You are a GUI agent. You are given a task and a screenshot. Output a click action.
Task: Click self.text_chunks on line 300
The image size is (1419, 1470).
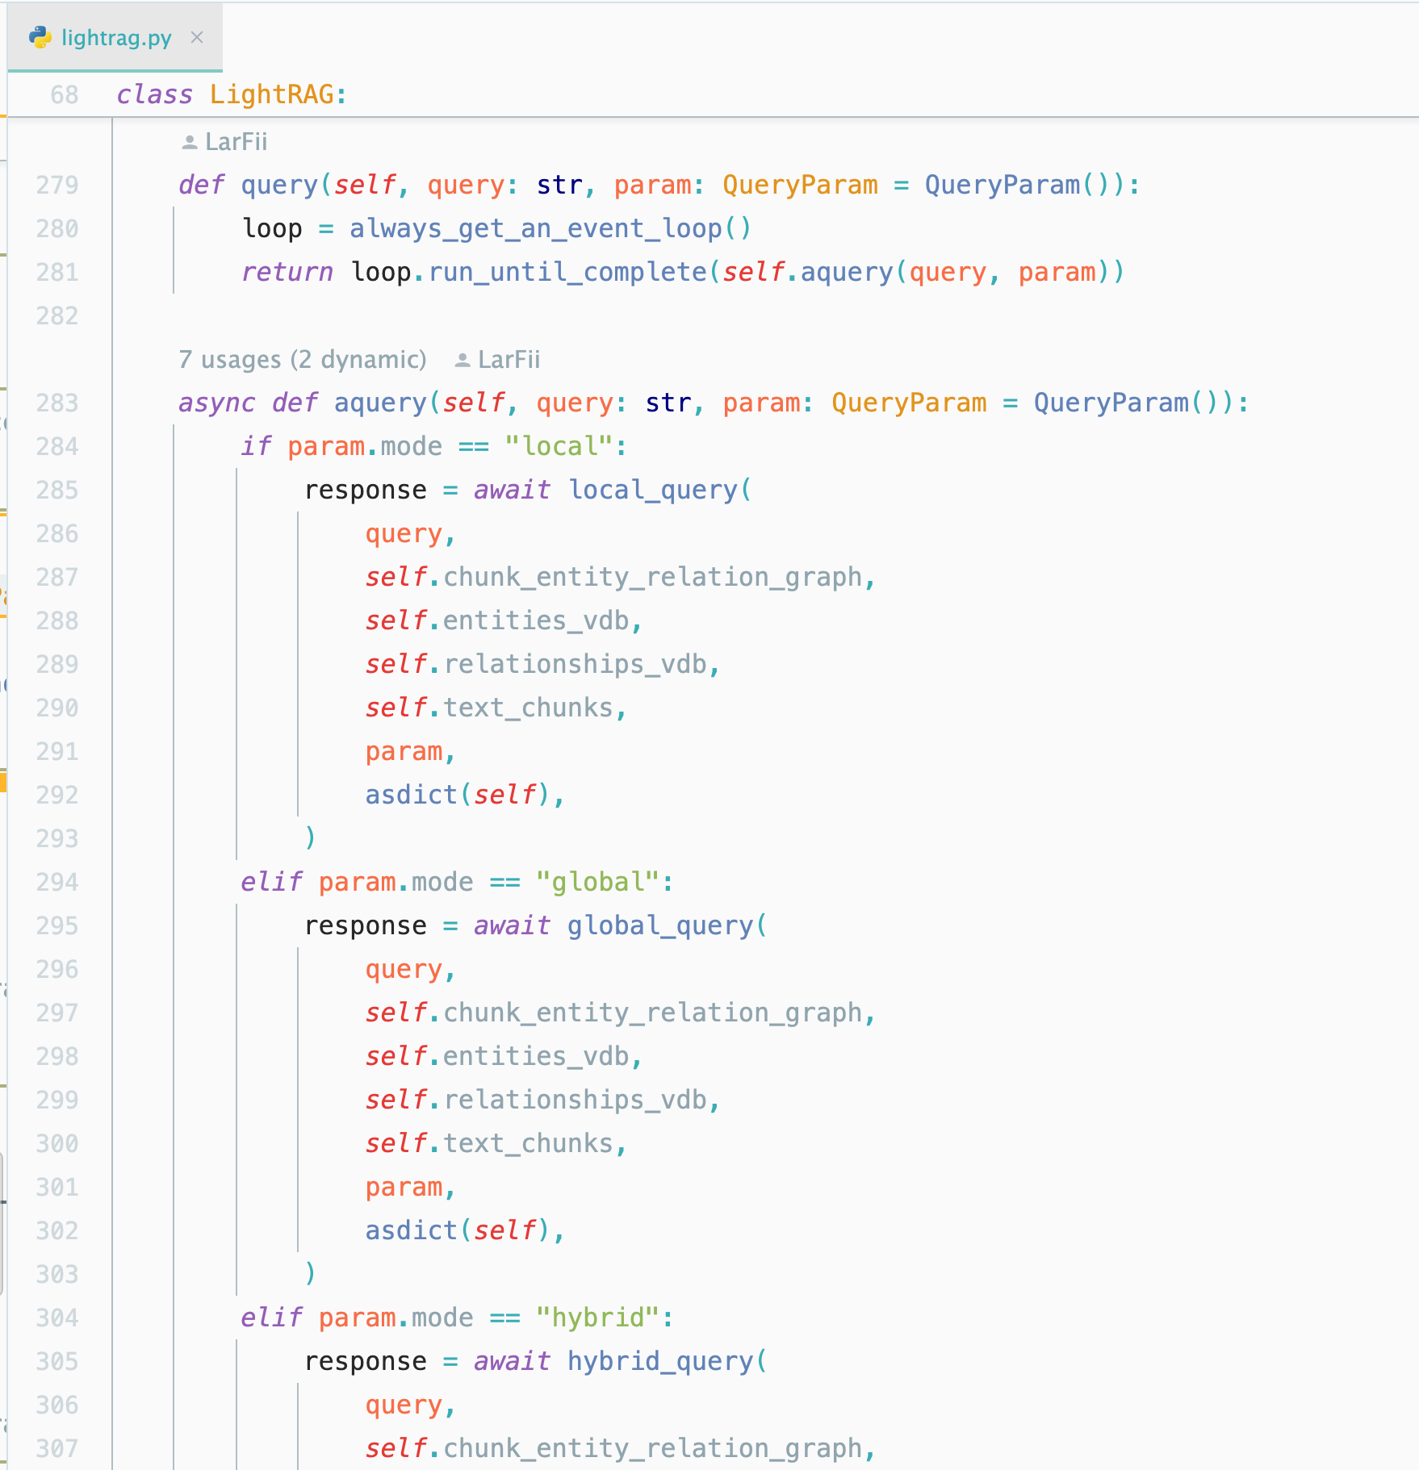490,1143
